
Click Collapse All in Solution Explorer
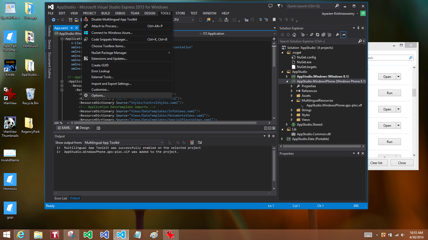(x=323, y=35)
